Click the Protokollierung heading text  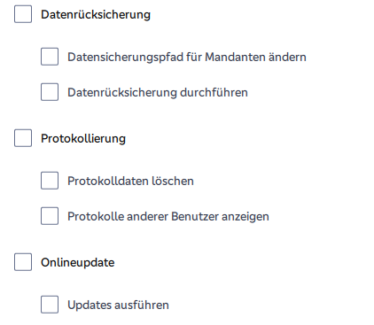pyautogui.click(x=83, y=139)
